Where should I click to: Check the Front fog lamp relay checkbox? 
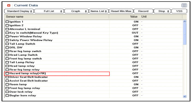[7, 88]
